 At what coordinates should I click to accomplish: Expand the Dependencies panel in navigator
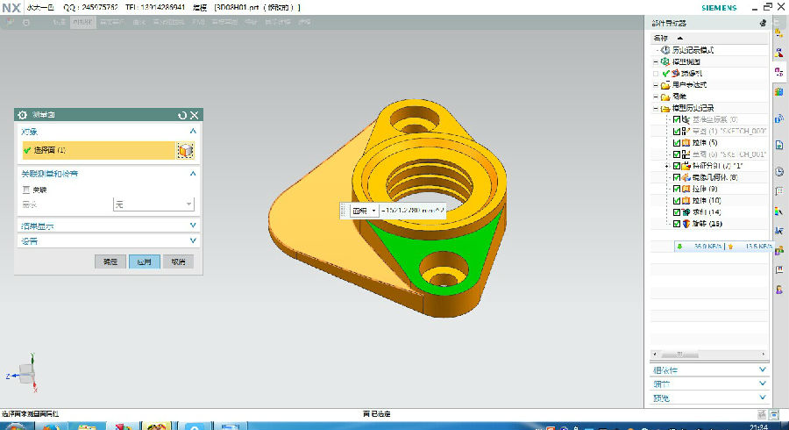coord(761,370)
